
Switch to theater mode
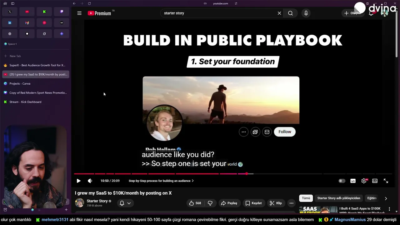[375, 181]
